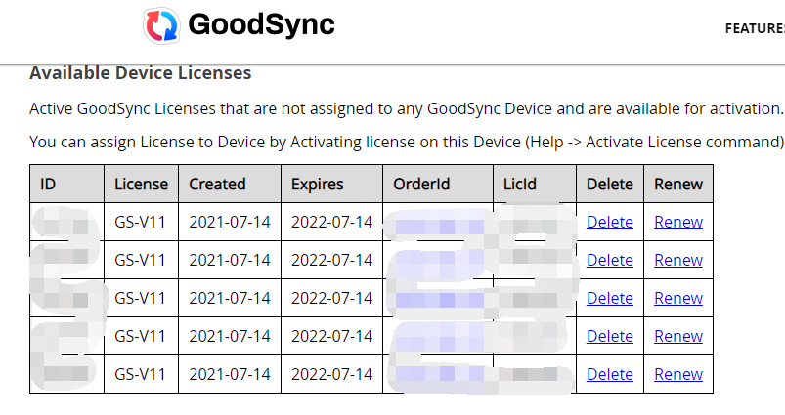The height and width of the screenshot is (415, 785).
Task: Renew the fourth row license
Action: (x=678, y=336)
